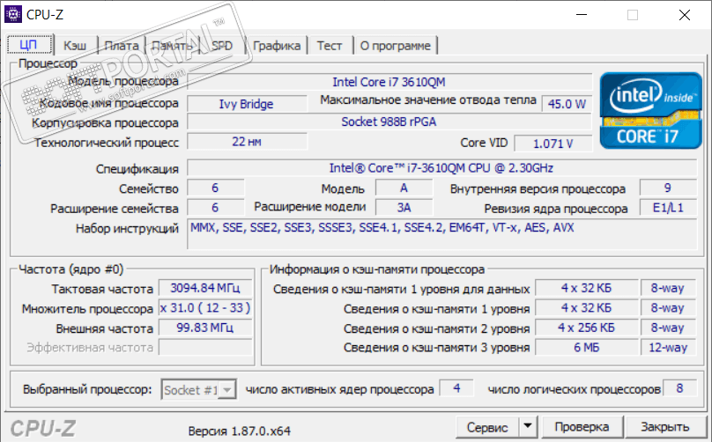712x442 pixels.
Task: Click the 99.83 МГц bus frequency value
Action: [205, 328]
